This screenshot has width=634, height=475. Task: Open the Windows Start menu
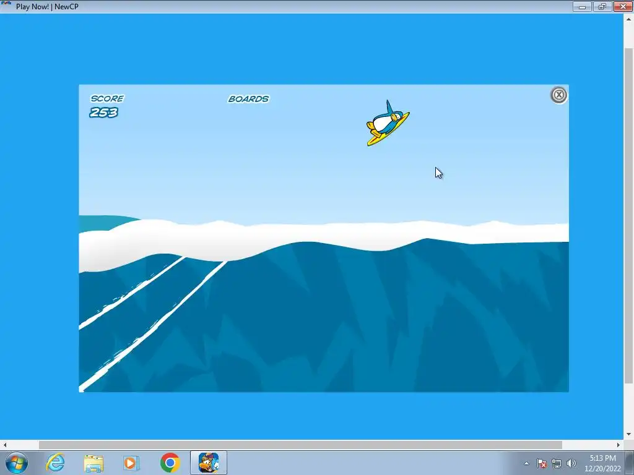tap(17, 463)
